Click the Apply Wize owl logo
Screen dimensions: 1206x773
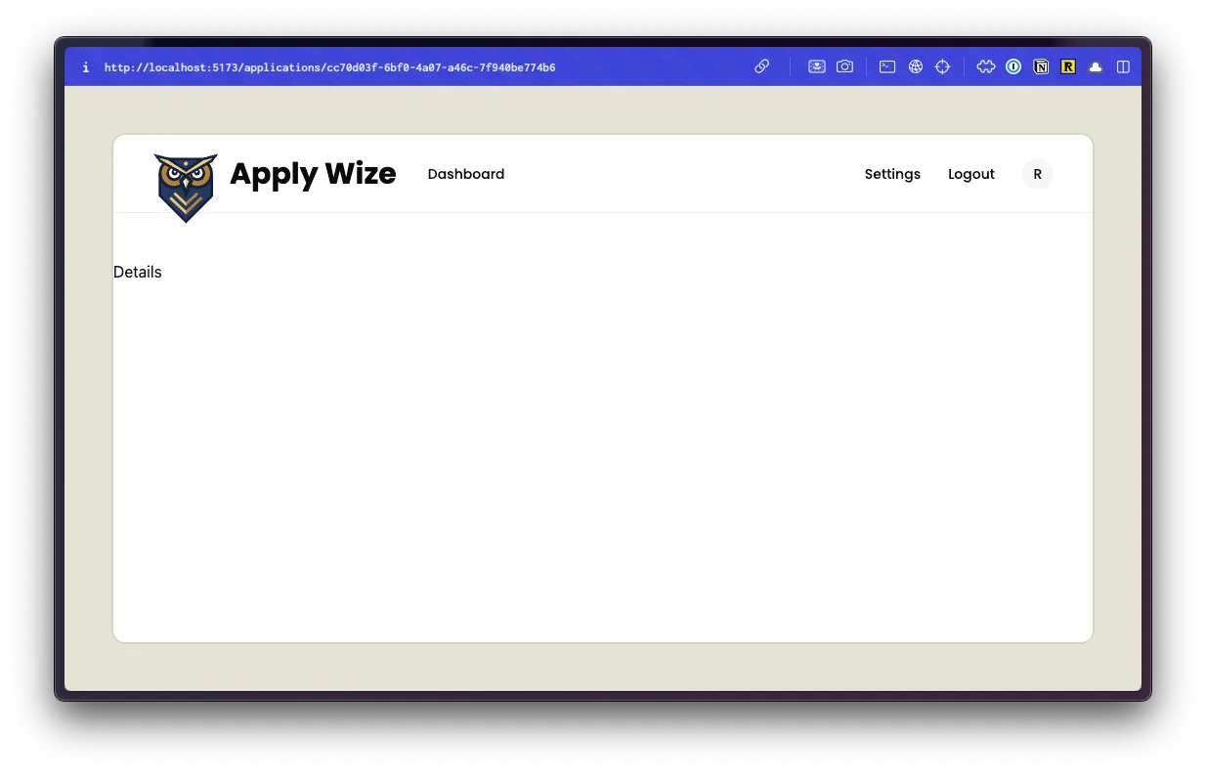click(x=186, y=187)
